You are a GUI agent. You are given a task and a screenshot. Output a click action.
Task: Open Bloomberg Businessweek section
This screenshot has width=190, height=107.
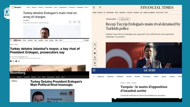[x=51, y=77]
